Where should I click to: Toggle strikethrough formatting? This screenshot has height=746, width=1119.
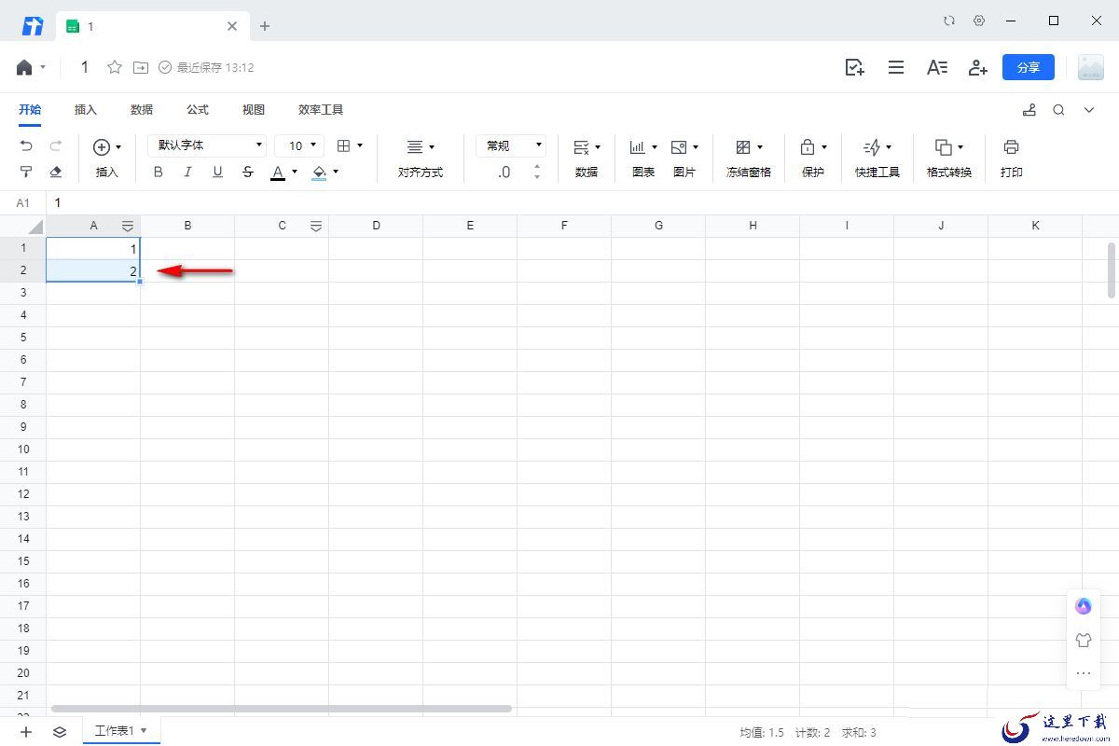(x=247, y=172)
